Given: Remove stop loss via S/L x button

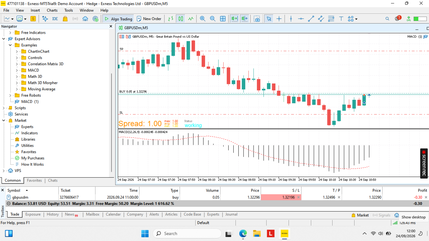Looking at the screenshot, I should pos(298,197).
